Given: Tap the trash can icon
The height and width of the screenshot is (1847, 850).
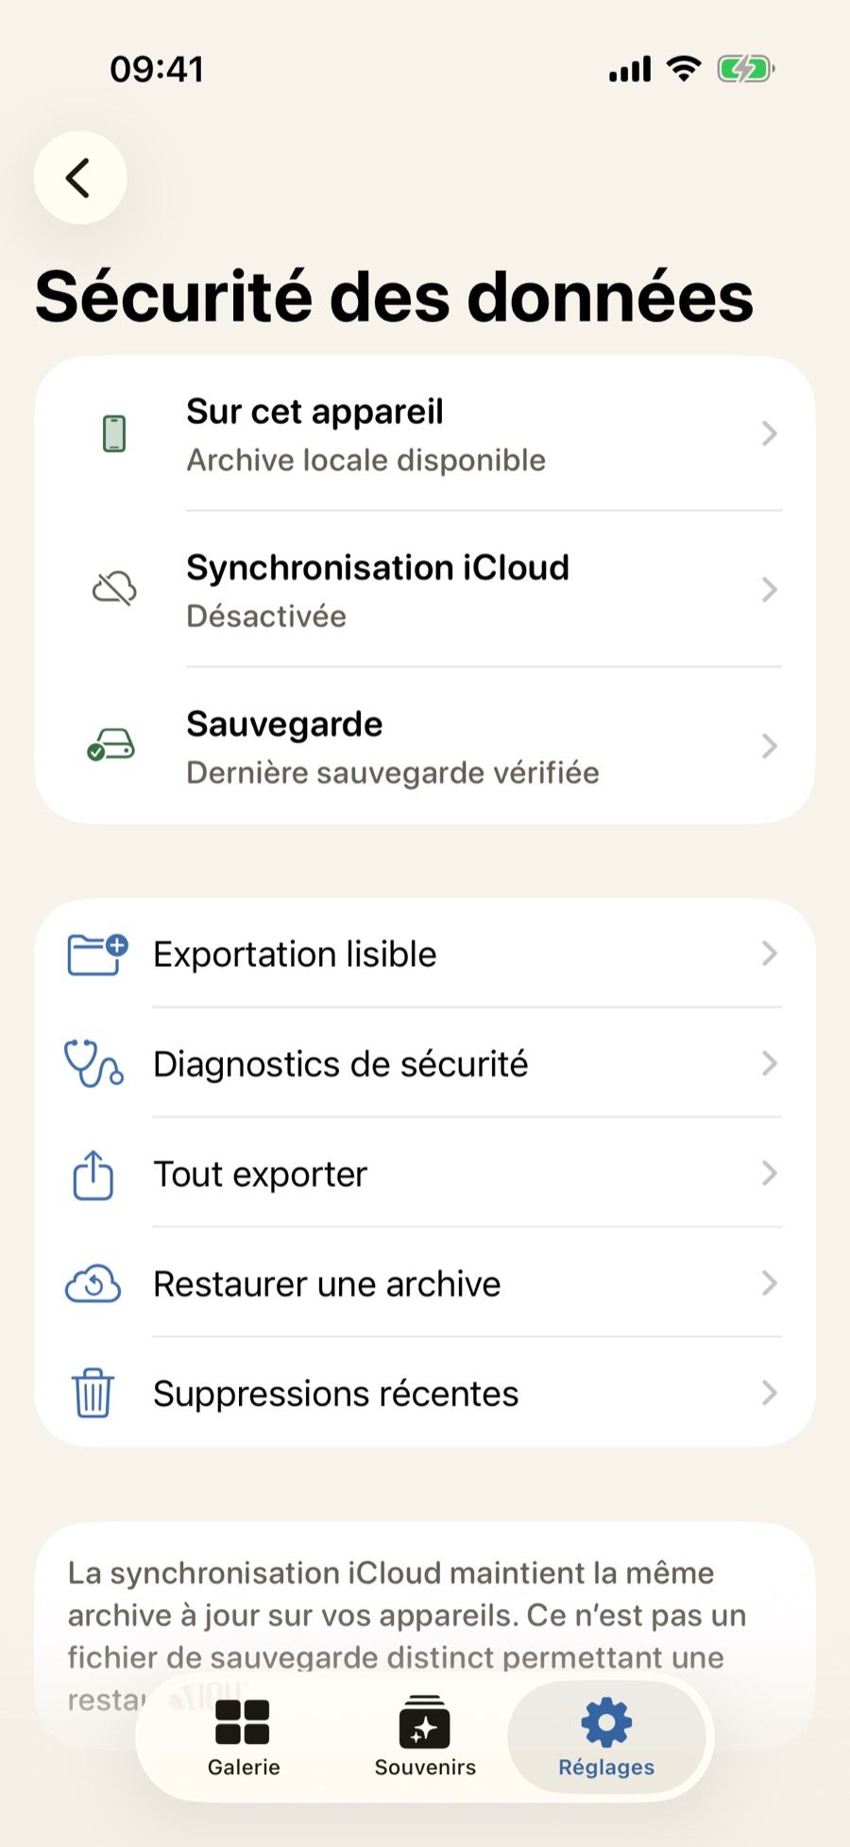Looking at the screenshot, I should (x=93, y=1393).
